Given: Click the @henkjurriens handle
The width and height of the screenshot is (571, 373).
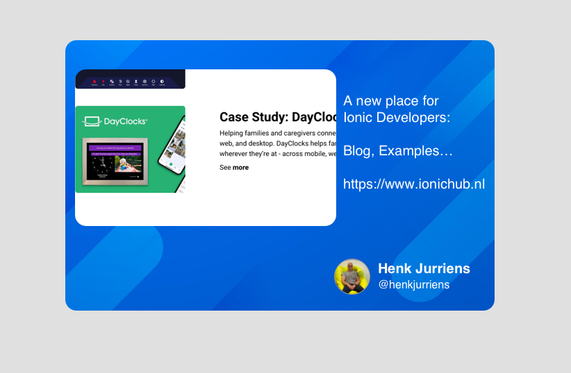Looking at the screenshot, I should pyautogui.click(x=414, y=285).
